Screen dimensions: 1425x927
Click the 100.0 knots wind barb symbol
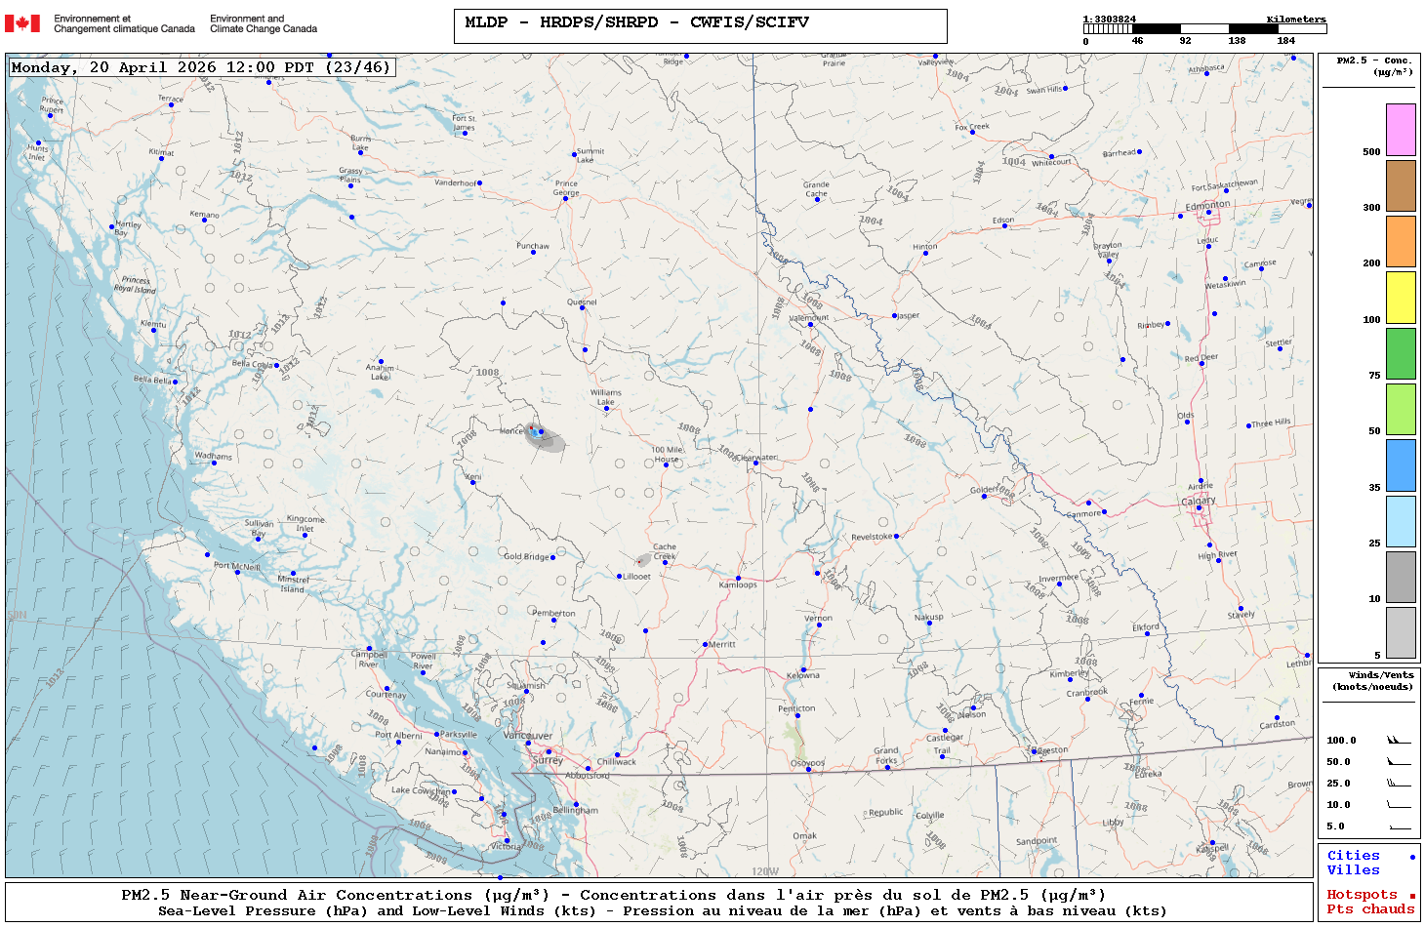click(x=1398, y=741)
